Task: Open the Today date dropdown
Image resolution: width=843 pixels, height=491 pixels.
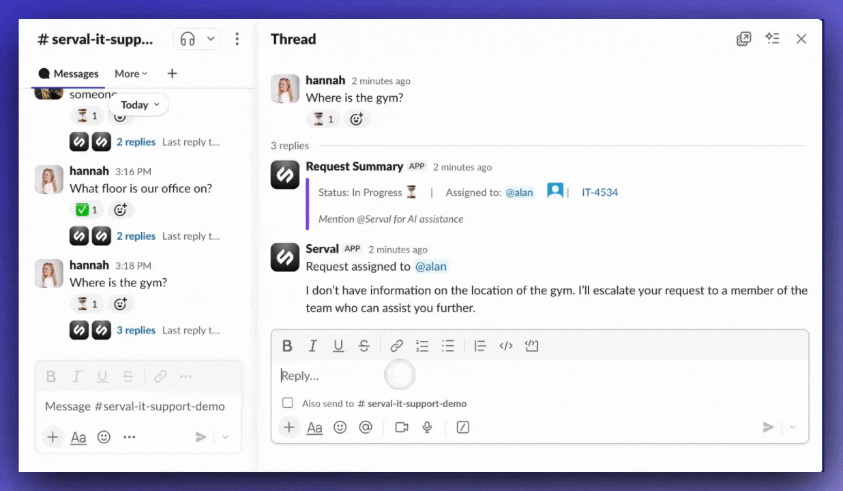Action: tap(138, 104)
